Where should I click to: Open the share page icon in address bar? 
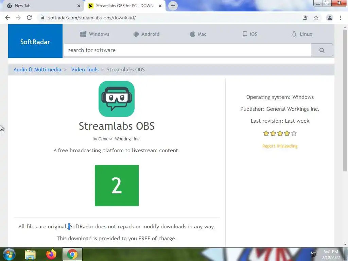[305, 18]
